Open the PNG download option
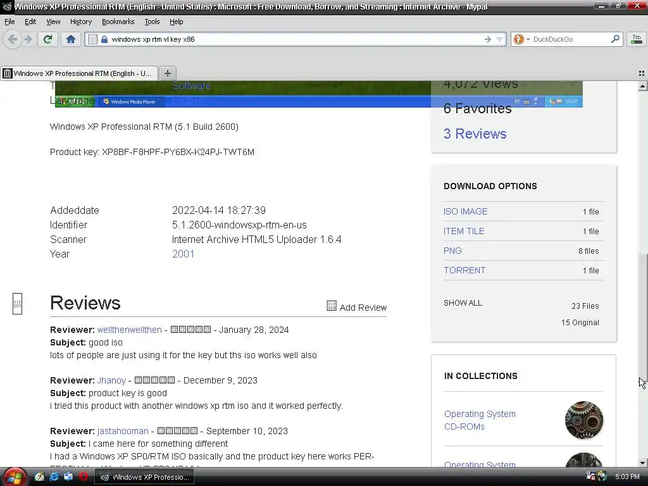This screenshot has width=648, height=486. pos(452,251)
